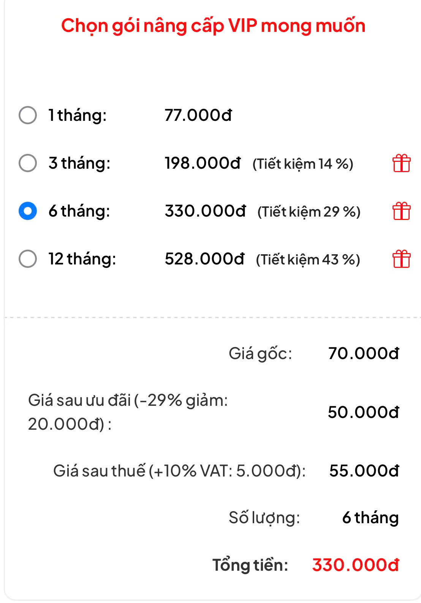Click the Tiết kiệm 43 % text
This screenshot has width=421, height=603.
[x=308, y=260]
